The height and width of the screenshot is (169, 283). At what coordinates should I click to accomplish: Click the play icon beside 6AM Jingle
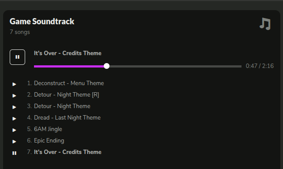point(14,130)
